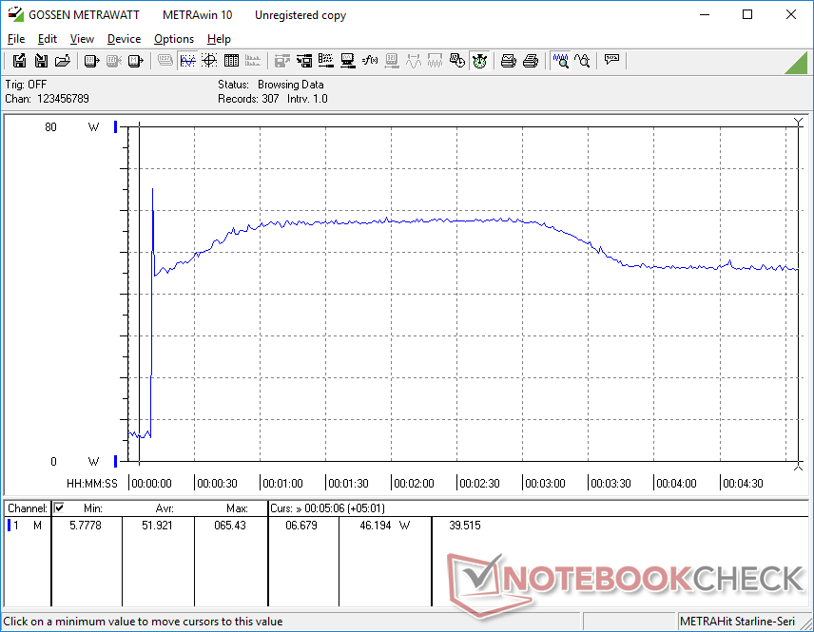Open the f(x) math function icon
This screenshot has width=814, height=632.
tap(370, 61)
